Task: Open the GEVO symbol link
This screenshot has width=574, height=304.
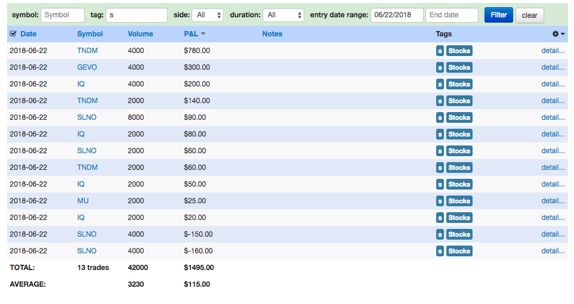Action: pyautogui.click(x=87, y=67)
